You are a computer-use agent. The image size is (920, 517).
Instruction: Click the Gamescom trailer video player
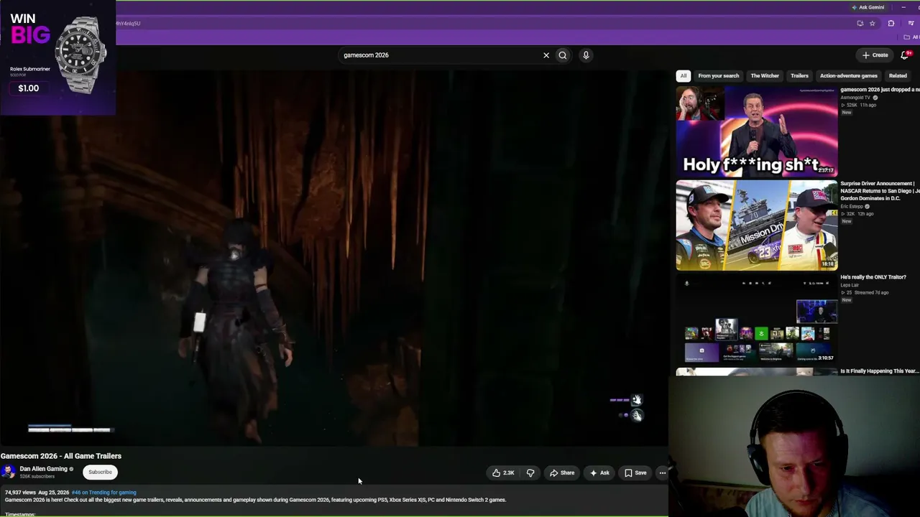(x=334, y=258)
